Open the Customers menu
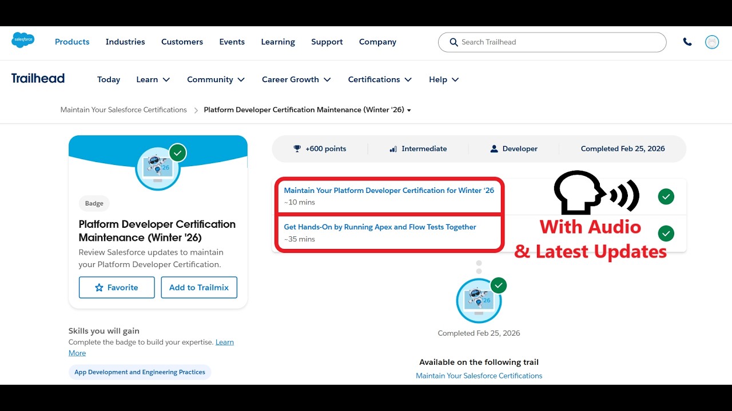This screenshot has width=732, height=411. point(182,42)
